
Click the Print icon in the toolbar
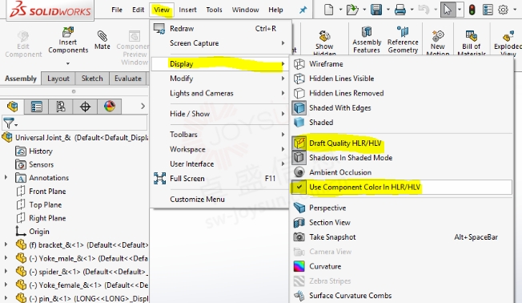(400, 10)
